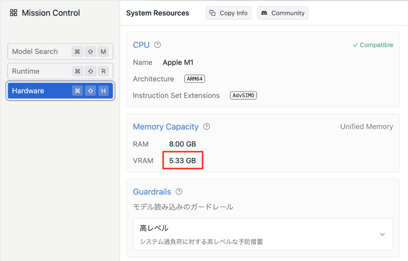Click the ARM64 architecture badge
The height and width of the screenshot is (261, 408).
coord(195,78)
